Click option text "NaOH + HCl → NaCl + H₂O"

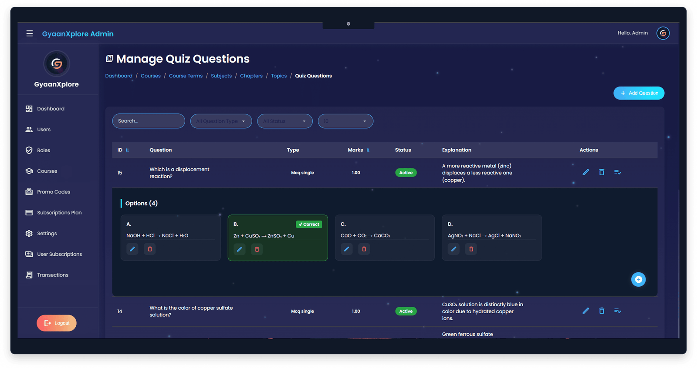pos(157,236)
